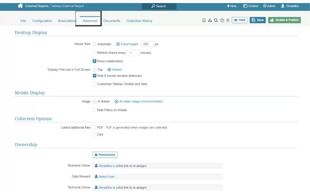Enable Hide Filters on Mobile
Image resolution: width=310 pixels, height=192 pixels.
(94, 110)
